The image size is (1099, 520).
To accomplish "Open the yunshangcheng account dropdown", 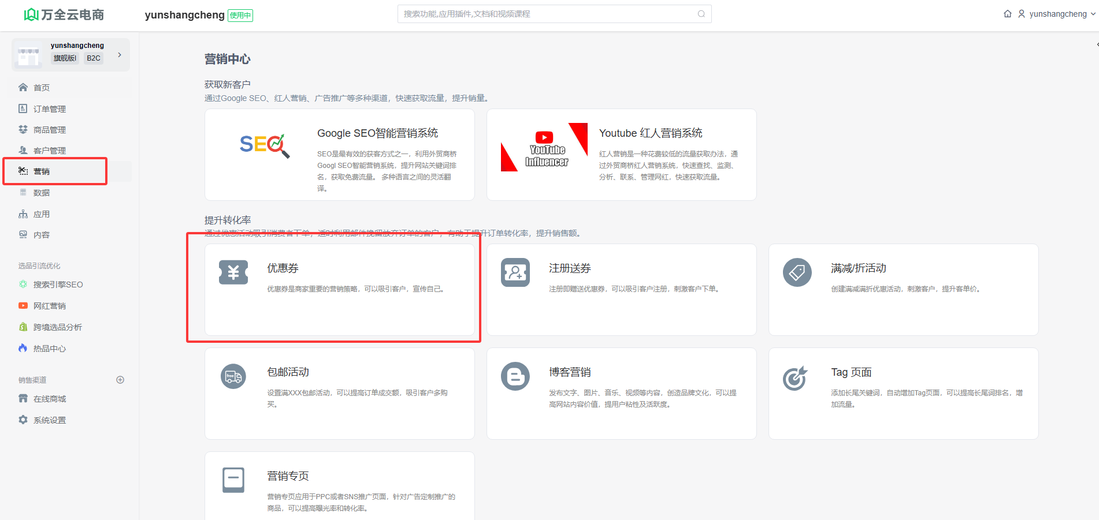I will (1057, 14).
